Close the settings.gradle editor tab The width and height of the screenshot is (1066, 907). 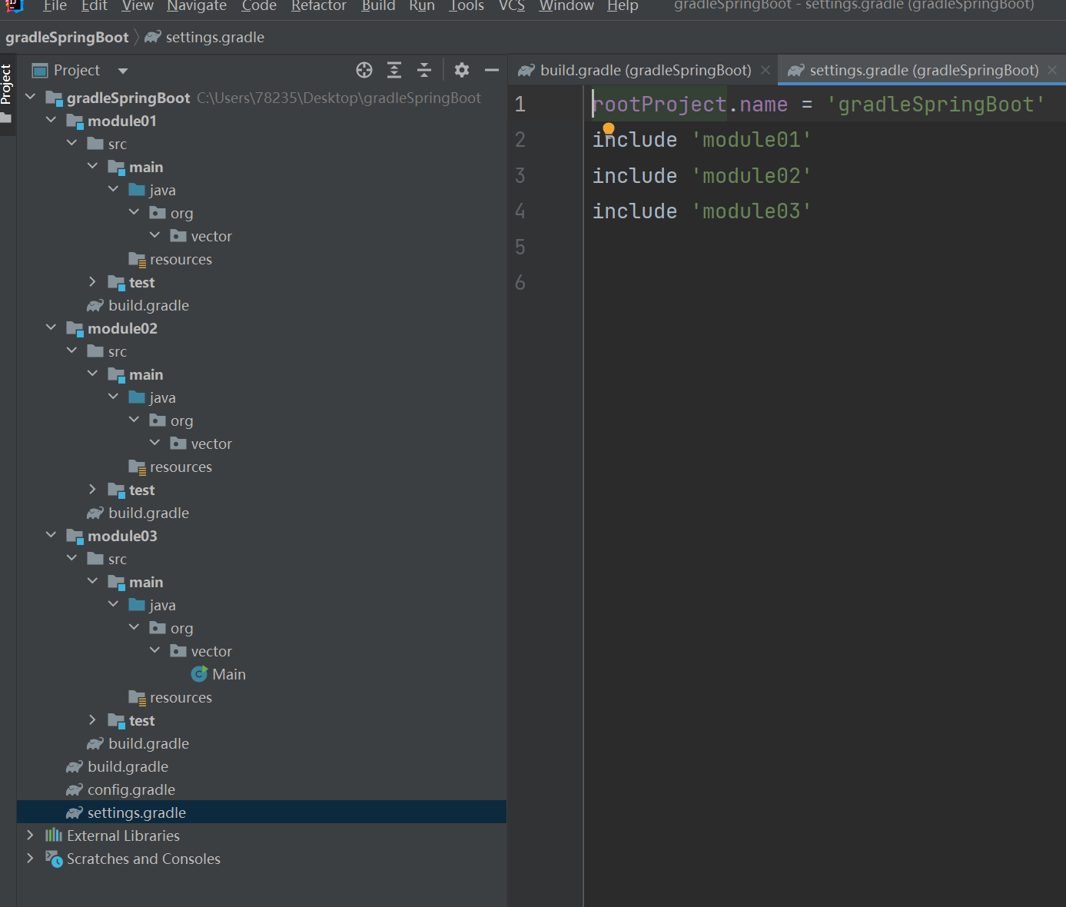click(x=1052, y=70)
